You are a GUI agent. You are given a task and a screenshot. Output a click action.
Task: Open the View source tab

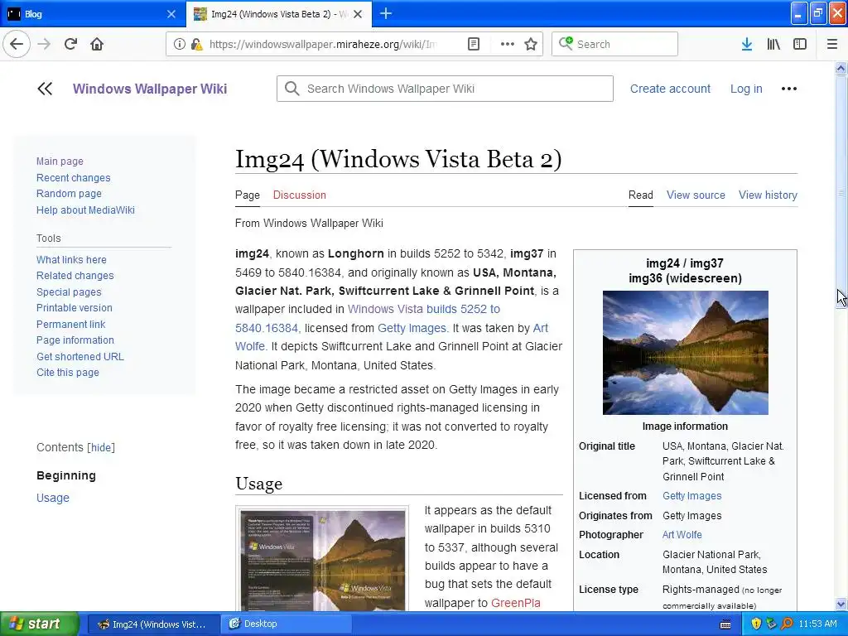pos(696,195)
